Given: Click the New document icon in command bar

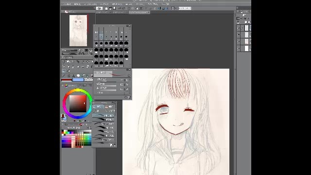Looking at the screenshot, I should point(106,8).
